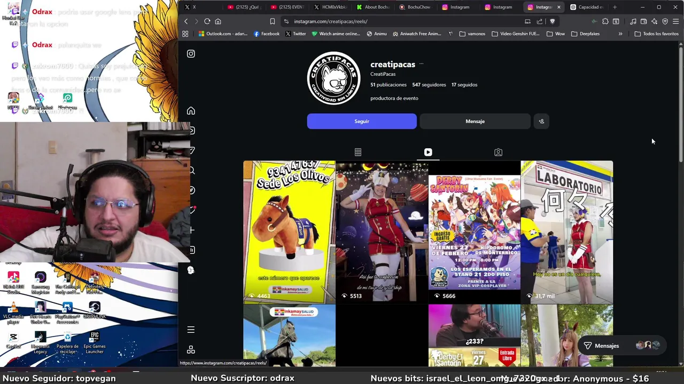
Task: Open the floating Mensajes panel
Action: (x=622, y=346)
